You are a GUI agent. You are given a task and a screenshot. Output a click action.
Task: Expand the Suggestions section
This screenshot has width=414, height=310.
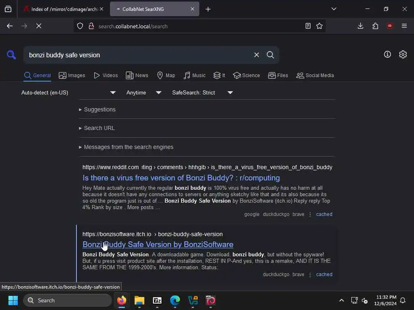(97, 109)
